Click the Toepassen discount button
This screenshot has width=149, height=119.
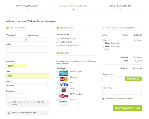[133, 79]
